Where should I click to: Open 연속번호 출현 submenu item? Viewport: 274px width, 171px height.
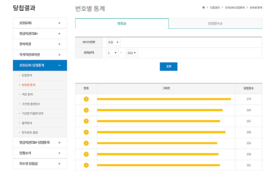coord(30,133)
